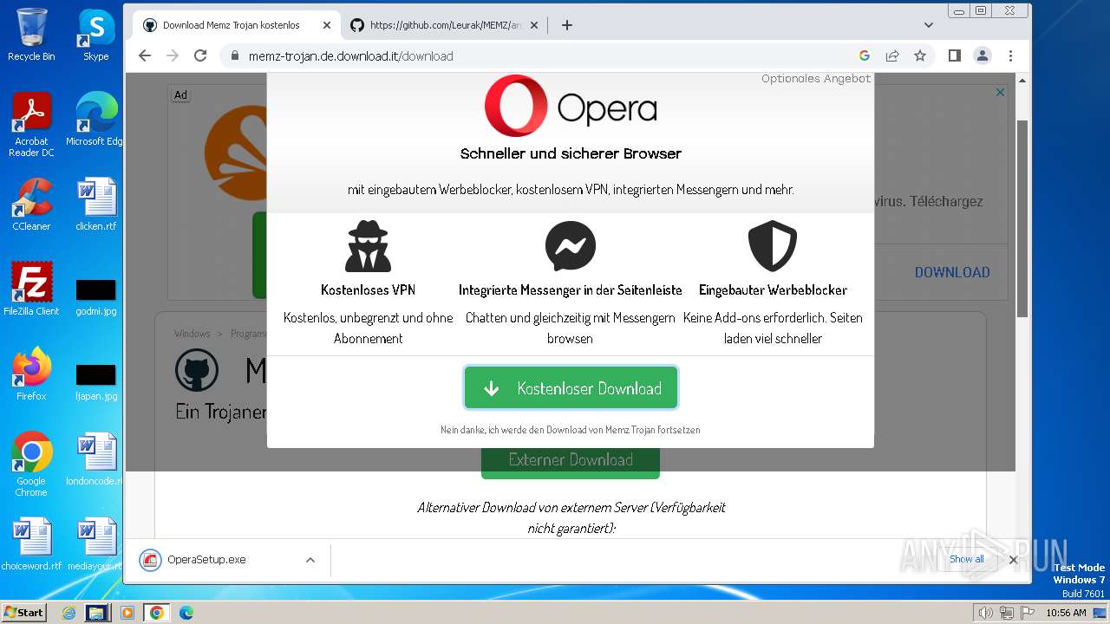Reload the current page
Image resolution: width=1110 pixels, height=624 pixels.
200,55
